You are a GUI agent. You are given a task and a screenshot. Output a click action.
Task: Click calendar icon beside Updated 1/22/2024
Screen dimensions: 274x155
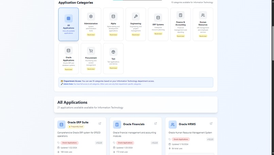pyautogui.click(x=58, y=148)
